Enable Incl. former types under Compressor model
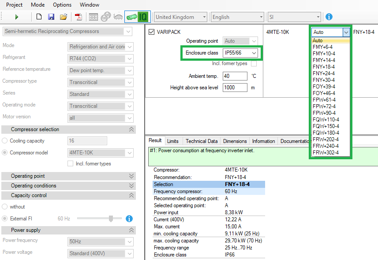Image resolution: width=378 pixels, height=260 pixels. point(70,164)
